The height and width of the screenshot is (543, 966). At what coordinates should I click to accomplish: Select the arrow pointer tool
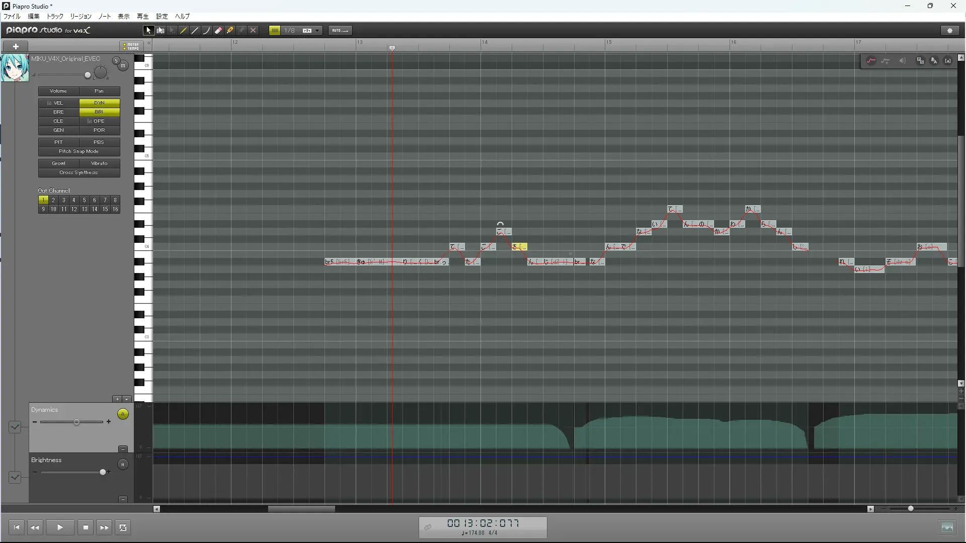pos(148,31)
